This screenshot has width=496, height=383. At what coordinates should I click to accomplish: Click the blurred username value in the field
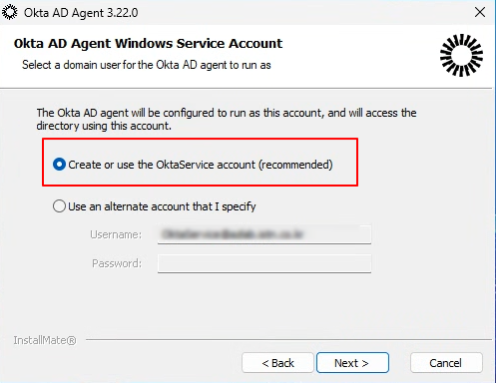coord(232,234)
